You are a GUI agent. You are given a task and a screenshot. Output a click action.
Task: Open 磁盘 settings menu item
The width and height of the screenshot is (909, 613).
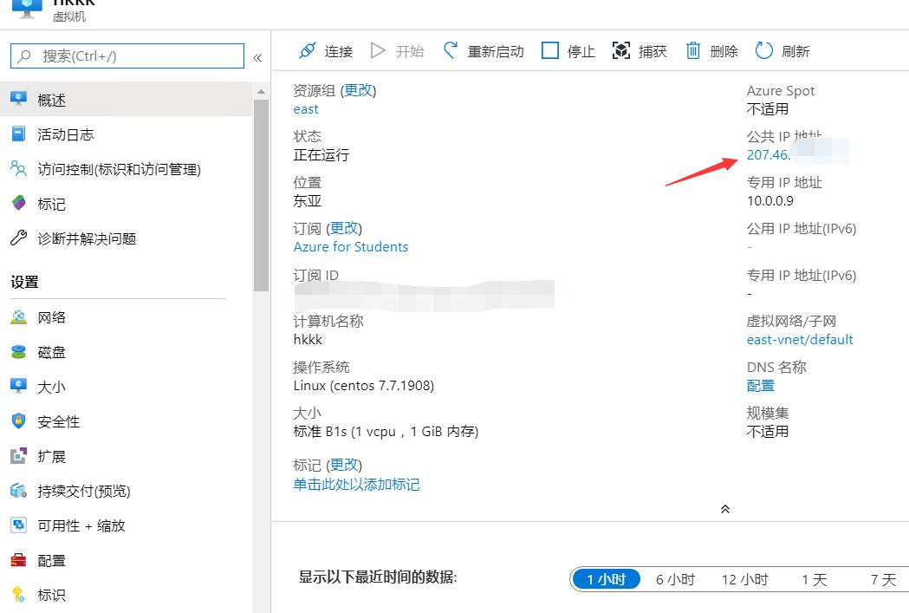point(127,352)
